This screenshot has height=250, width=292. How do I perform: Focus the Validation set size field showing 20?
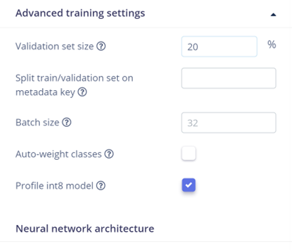pos(220,47)
